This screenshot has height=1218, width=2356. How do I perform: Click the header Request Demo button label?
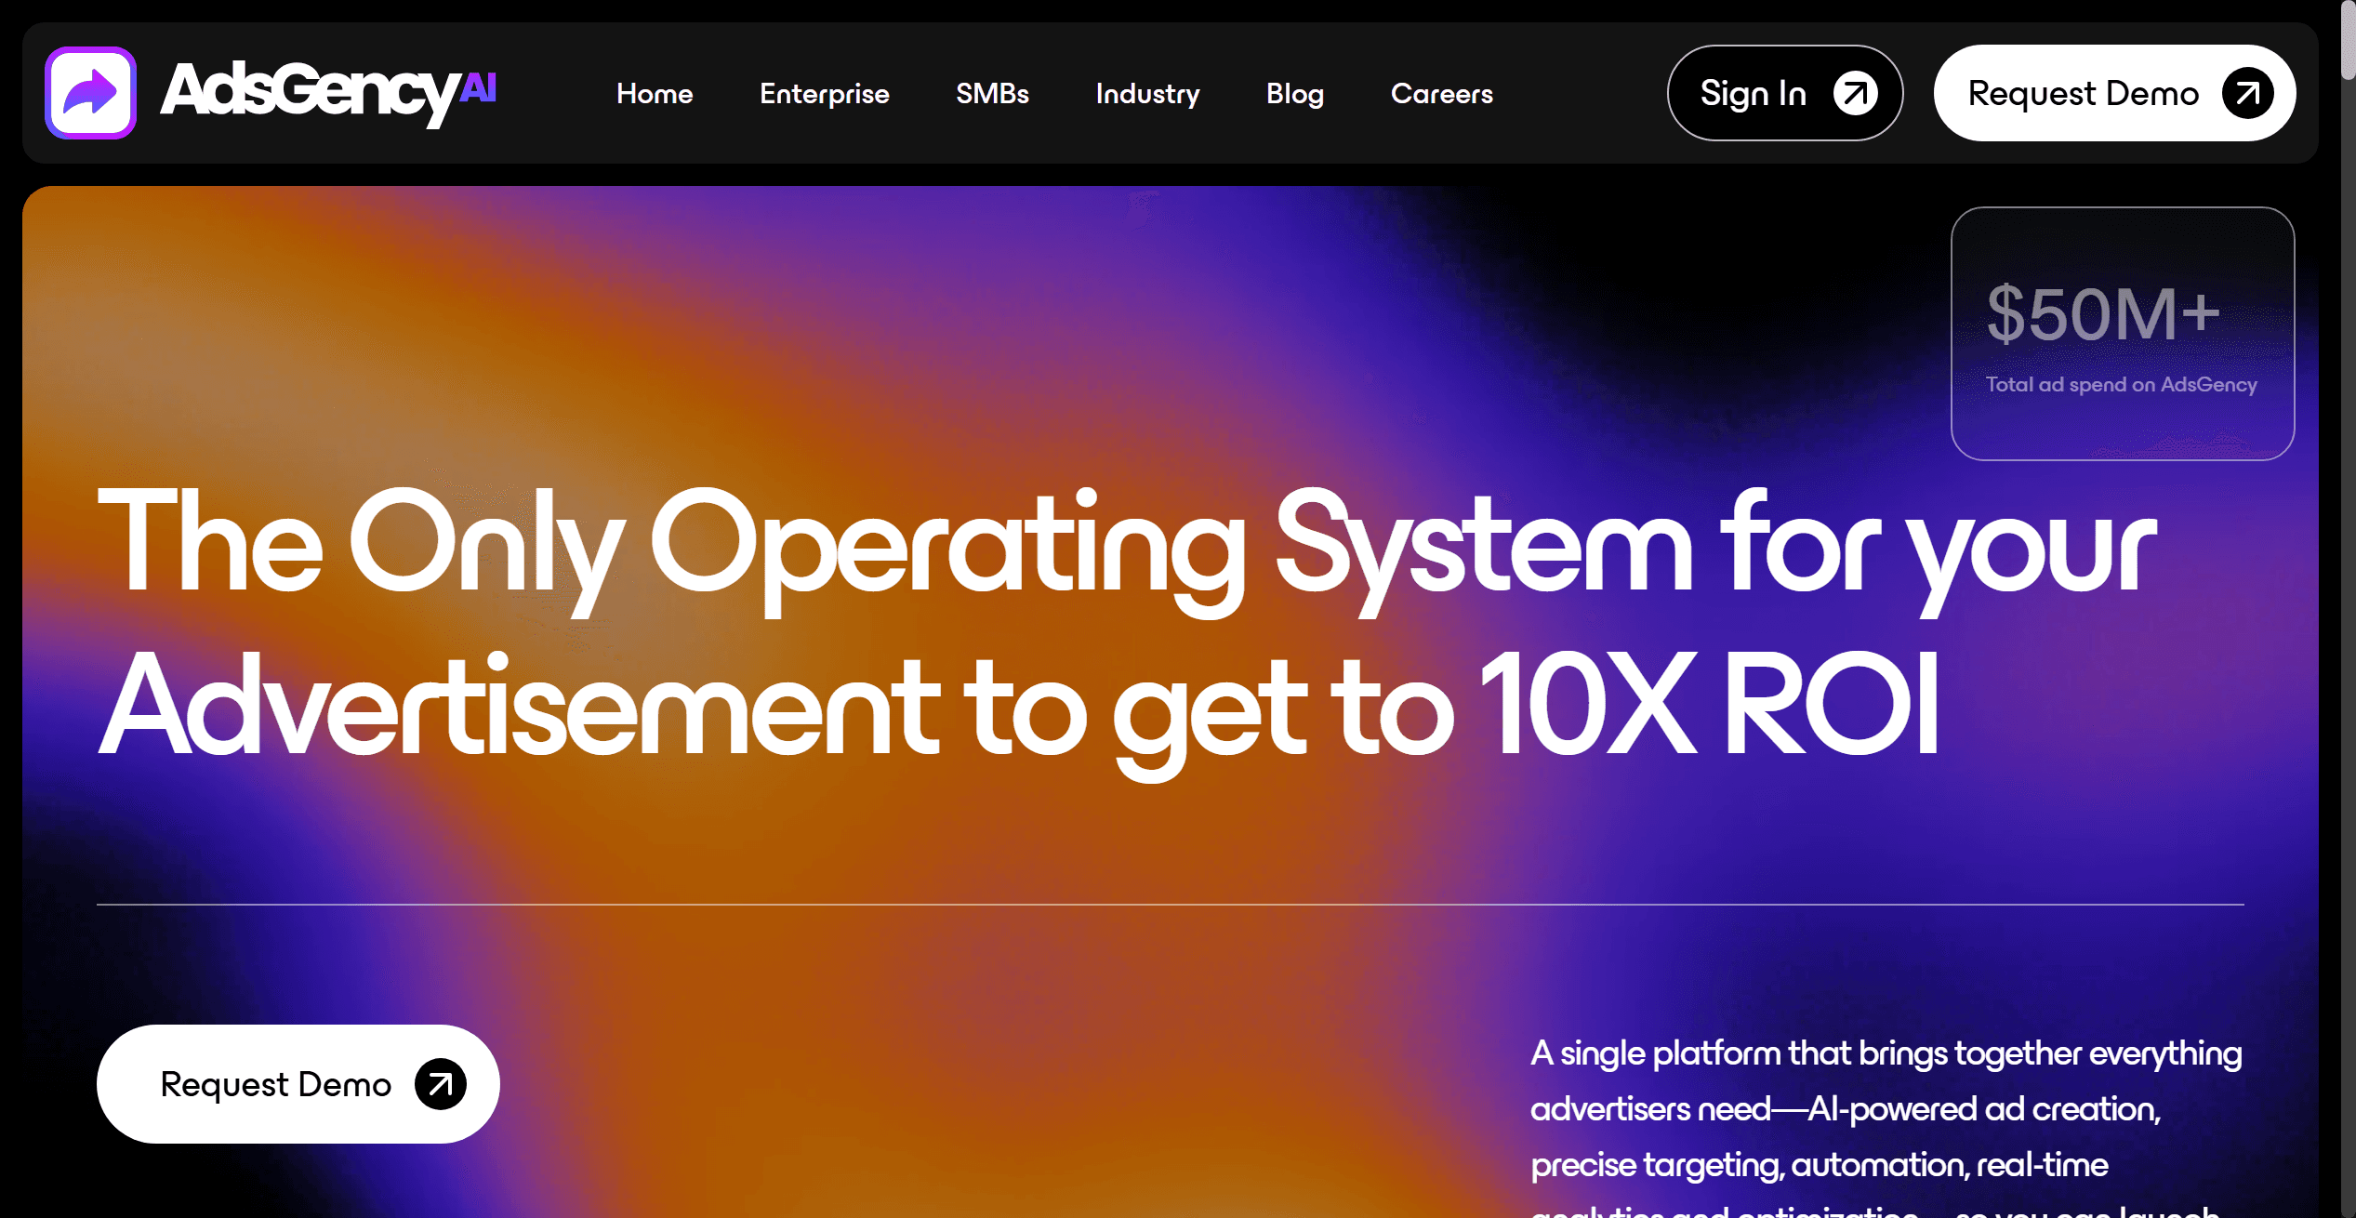[2083, 94]
